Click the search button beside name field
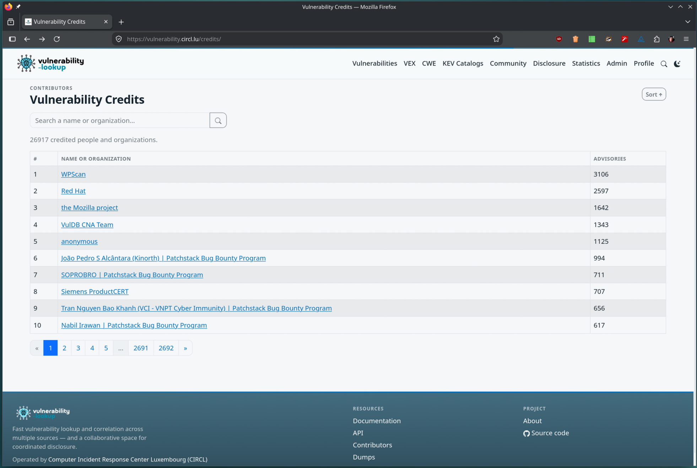Viewport: 697px width, 468px height. (218, 120)
